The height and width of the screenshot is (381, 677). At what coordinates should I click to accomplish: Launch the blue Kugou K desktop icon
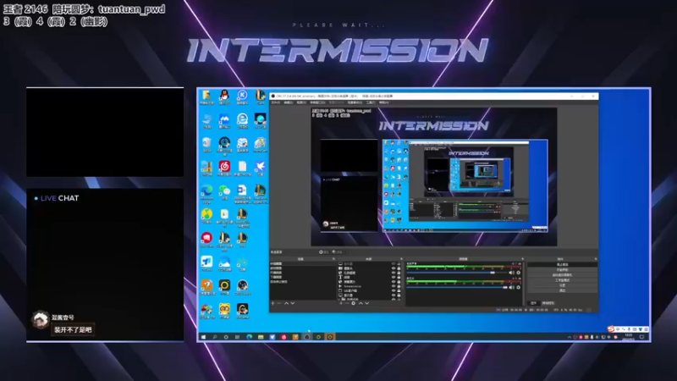coord(243,95)
